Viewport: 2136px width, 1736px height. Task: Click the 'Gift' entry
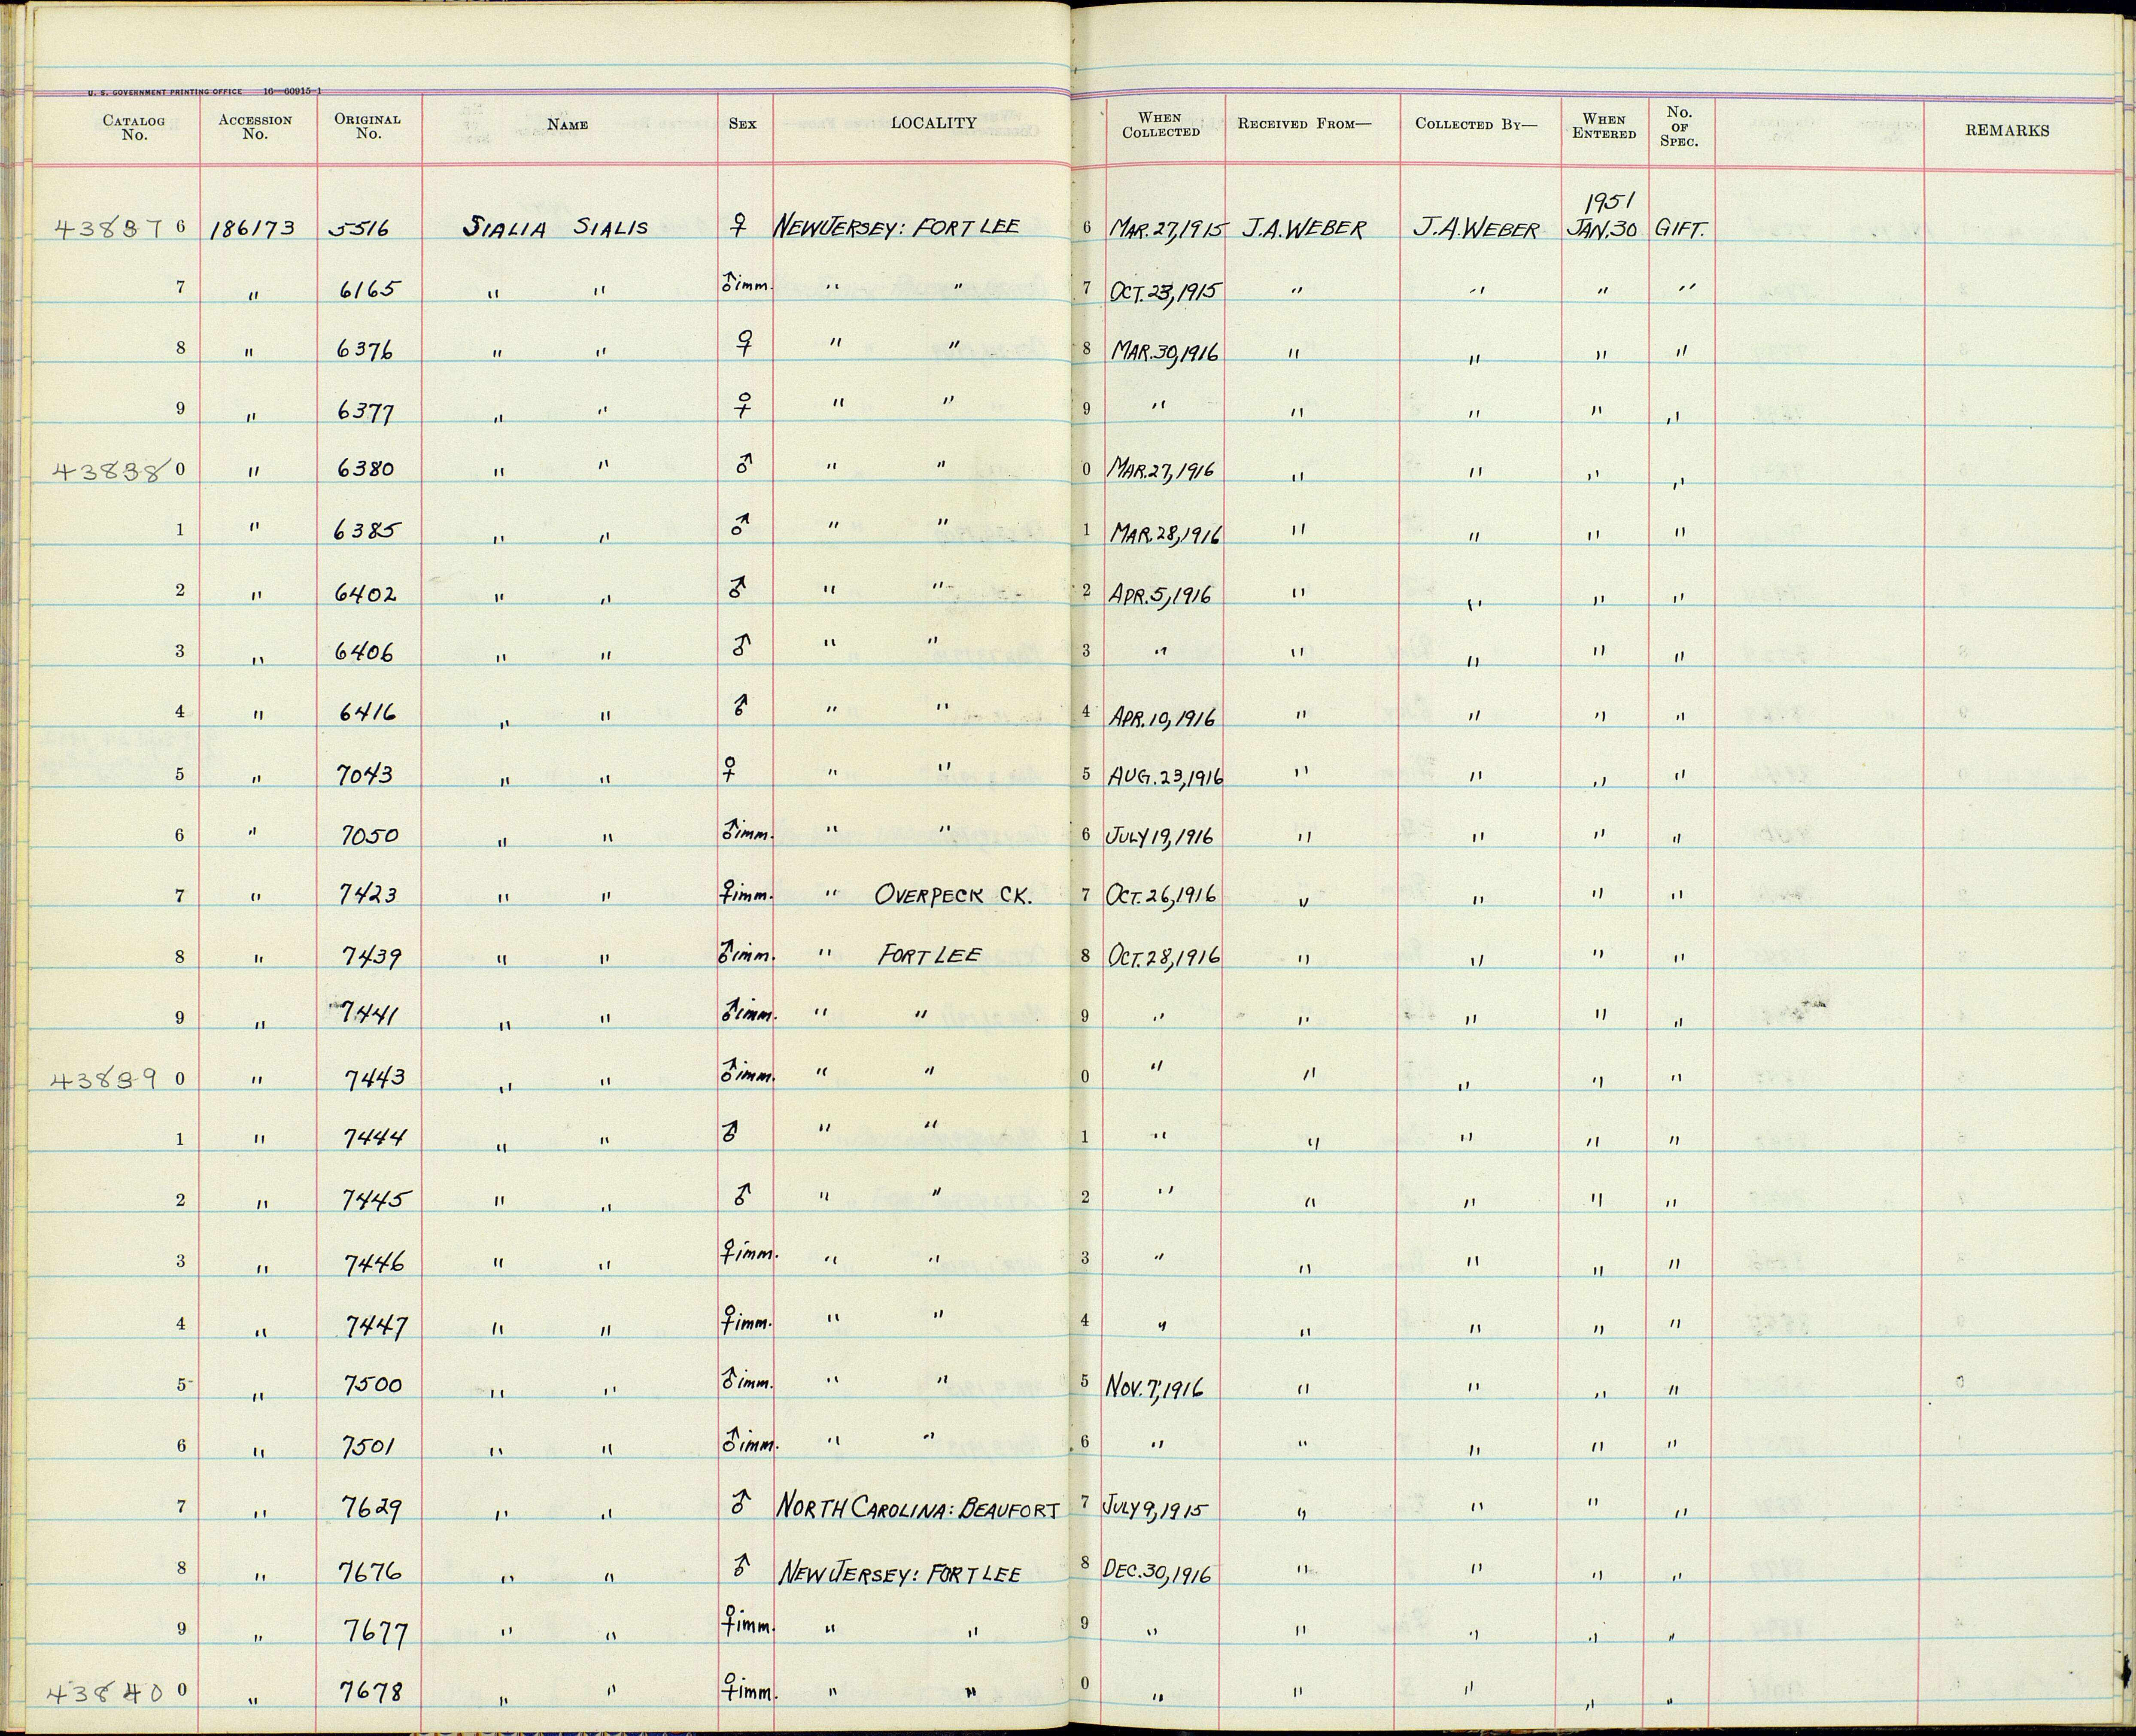(1680, 229)
